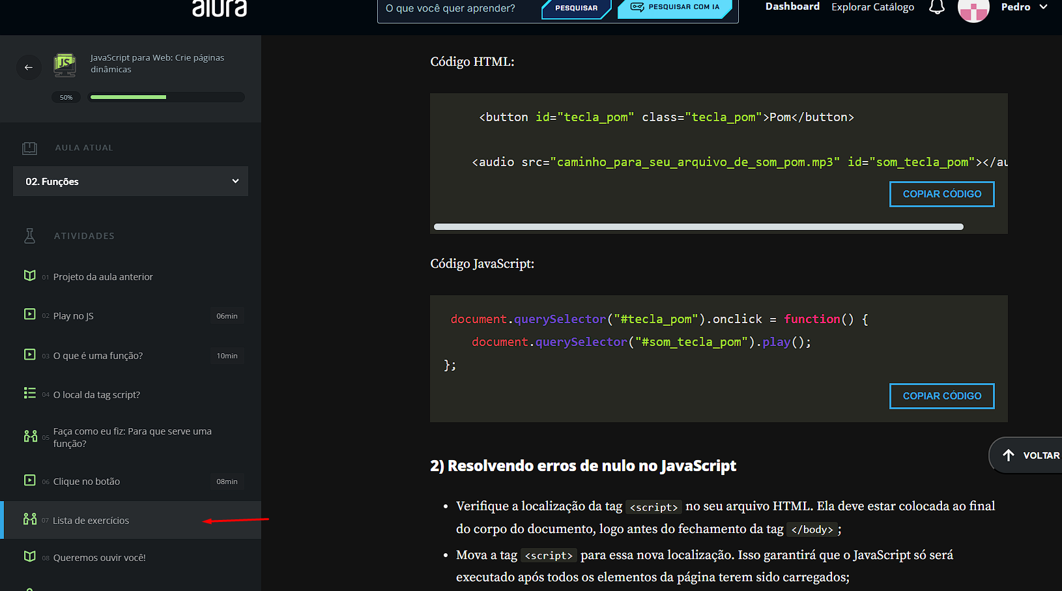Copy the HTML code with COPIAR CÓDIGO
This screenshot has width=1062, height=591.
[941, 194]
